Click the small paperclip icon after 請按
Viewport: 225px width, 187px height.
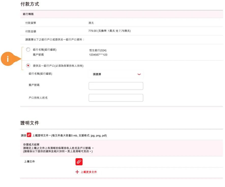[29, 135]
